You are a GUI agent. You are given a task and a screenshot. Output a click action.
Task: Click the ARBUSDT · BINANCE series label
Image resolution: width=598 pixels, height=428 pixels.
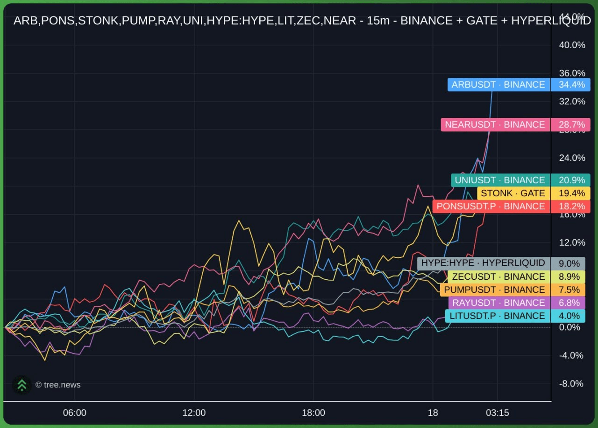coord(498,84)
